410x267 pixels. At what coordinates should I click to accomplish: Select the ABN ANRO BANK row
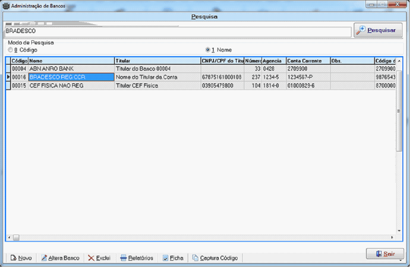71,69
